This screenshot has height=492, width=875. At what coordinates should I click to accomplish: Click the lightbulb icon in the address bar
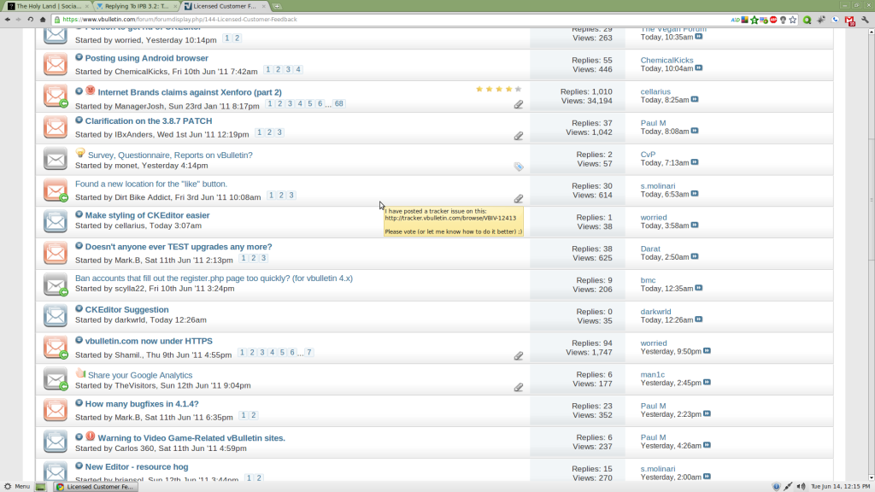[x=783, y=20]
